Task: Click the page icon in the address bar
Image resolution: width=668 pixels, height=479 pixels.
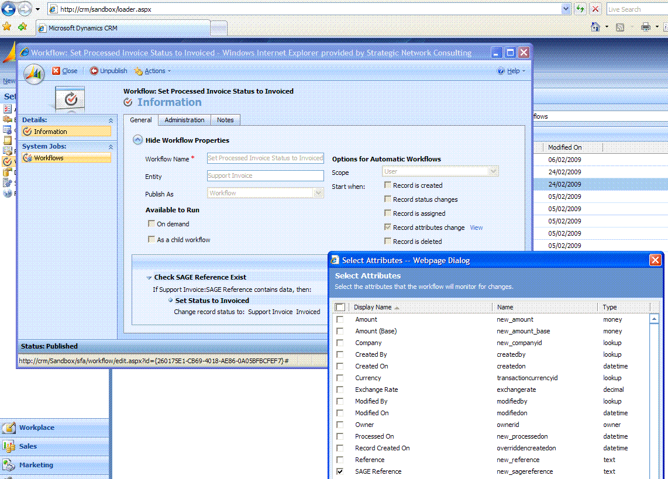Action: tap(53, 9)
